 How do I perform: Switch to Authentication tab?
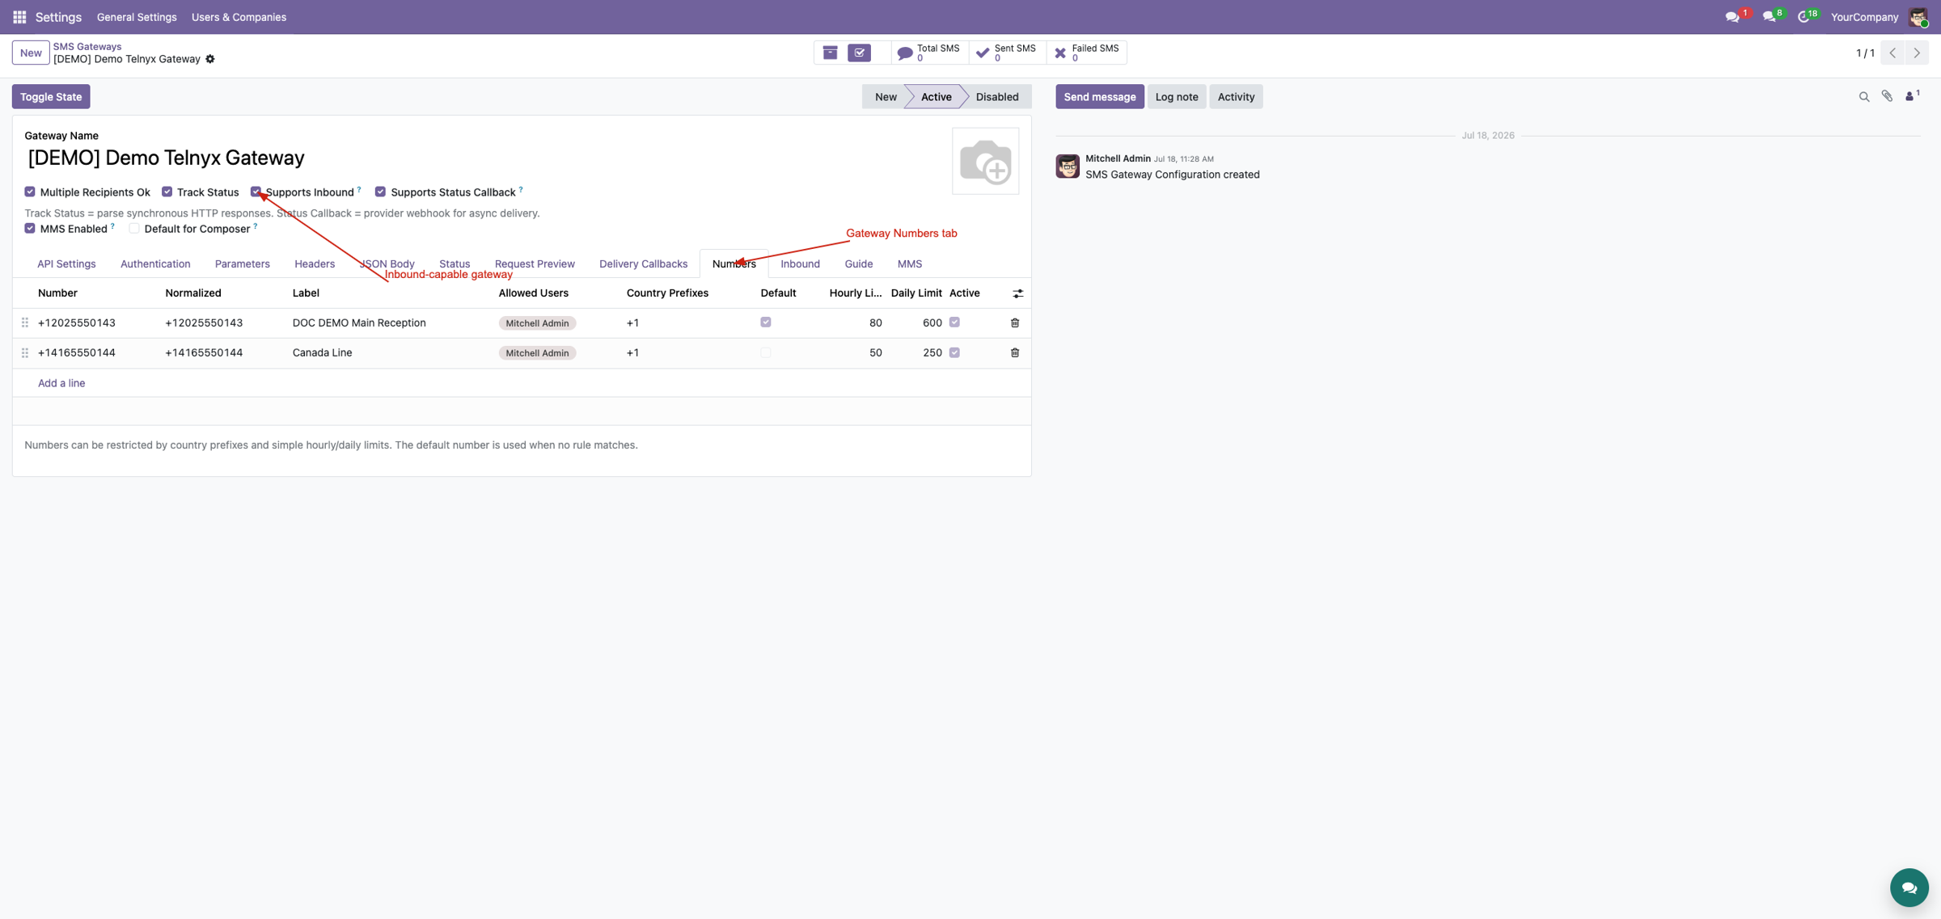point(155,263)
